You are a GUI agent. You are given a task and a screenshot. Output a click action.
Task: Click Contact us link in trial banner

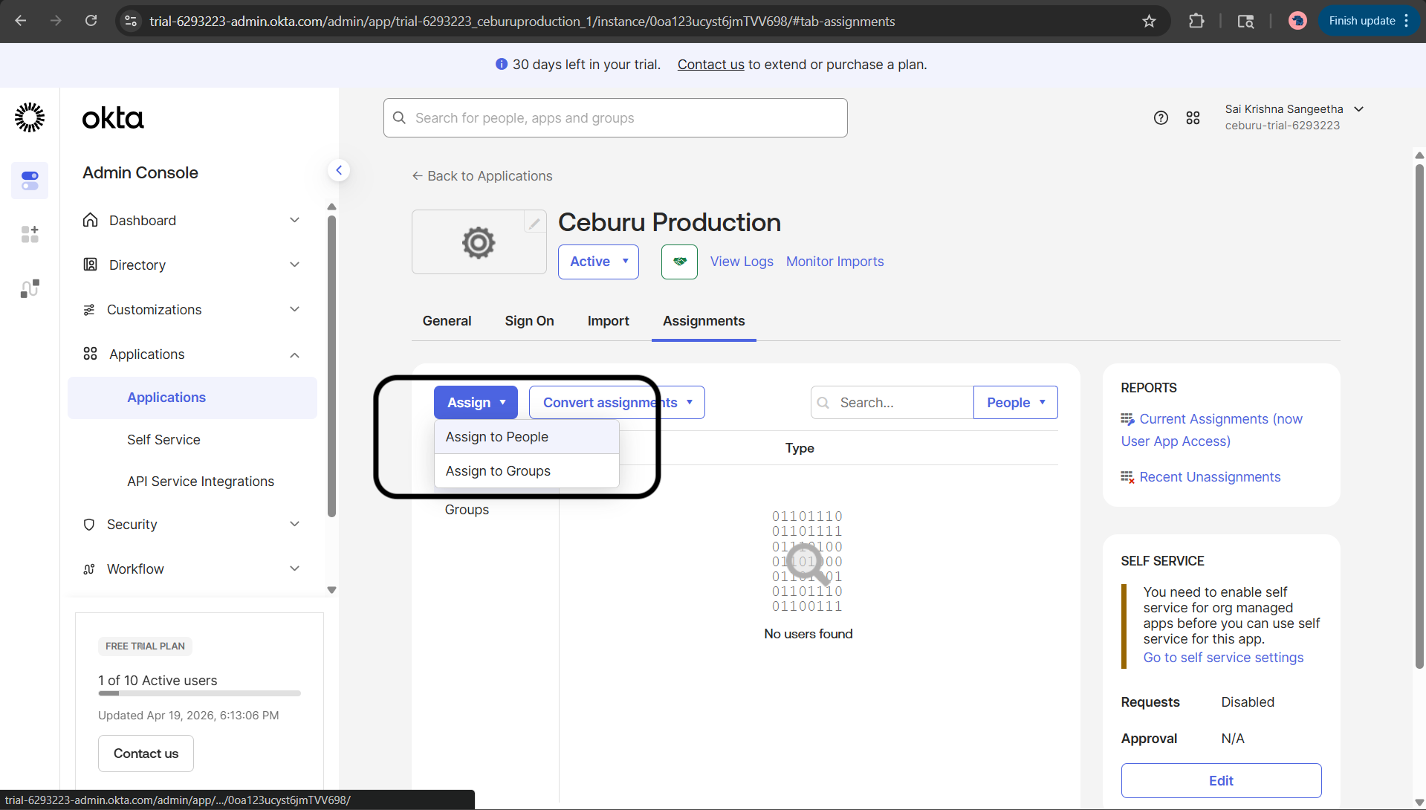pyautogui.click(x=710, y=65)
